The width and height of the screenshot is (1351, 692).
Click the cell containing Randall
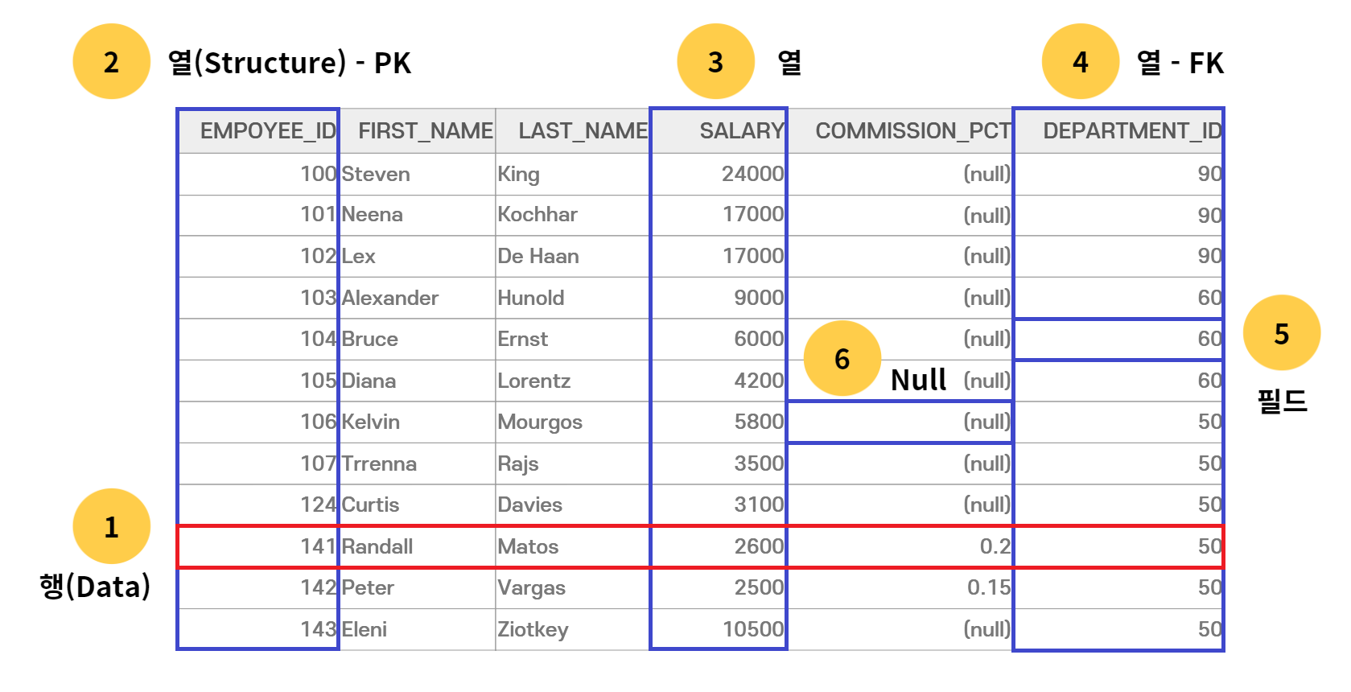[417, 546]
